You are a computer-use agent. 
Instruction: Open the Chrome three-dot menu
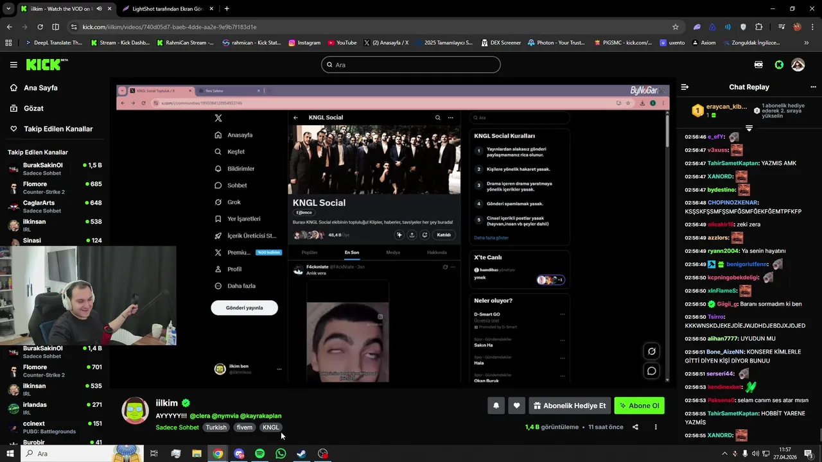point(812,27)
